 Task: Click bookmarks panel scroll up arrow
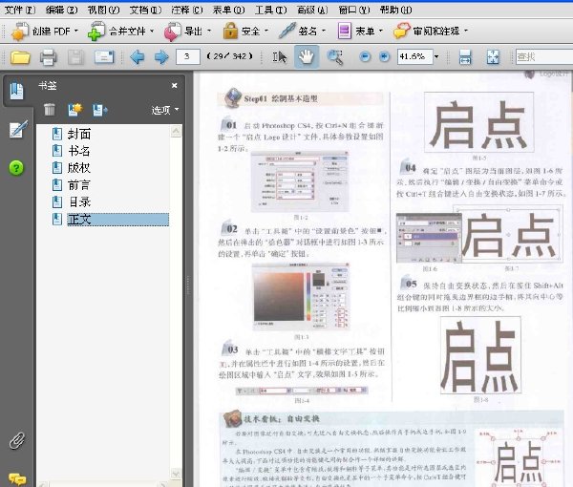pos(176,131)
